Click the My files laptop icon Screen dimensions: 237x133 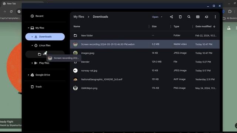[32, 28]
